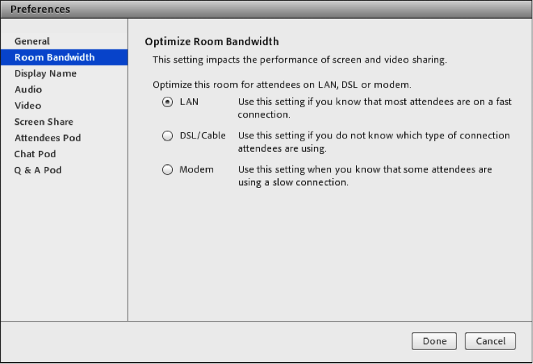
Task: Open Chat Pod preferences
Action: point(35,154)
